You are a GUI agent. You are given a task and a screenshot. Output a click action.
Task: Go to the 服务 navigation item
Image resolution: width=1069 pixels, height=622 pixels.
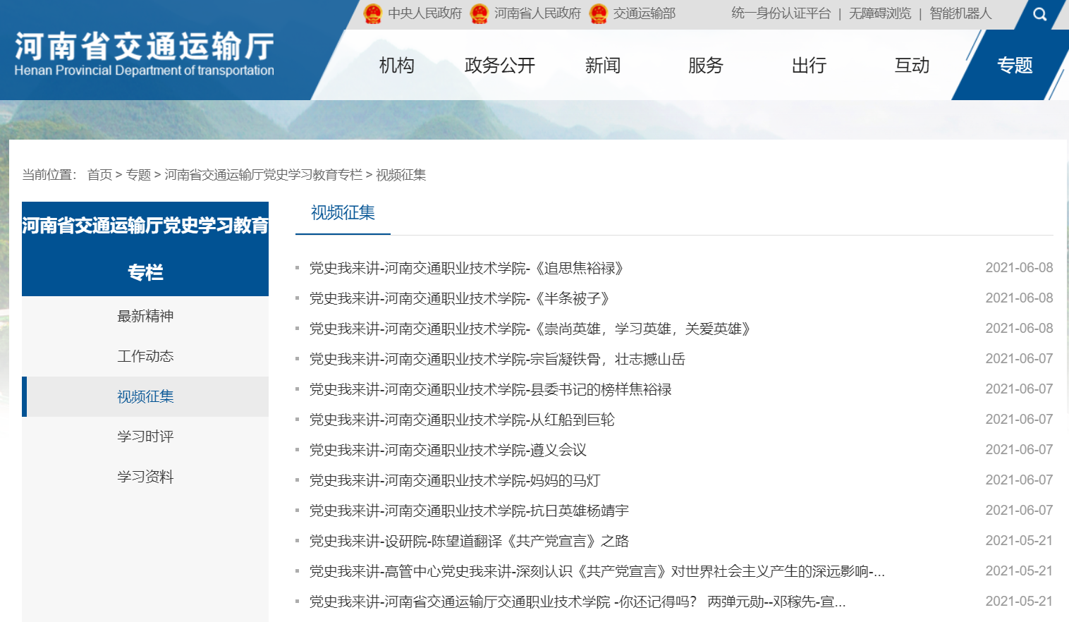(706, 66)
